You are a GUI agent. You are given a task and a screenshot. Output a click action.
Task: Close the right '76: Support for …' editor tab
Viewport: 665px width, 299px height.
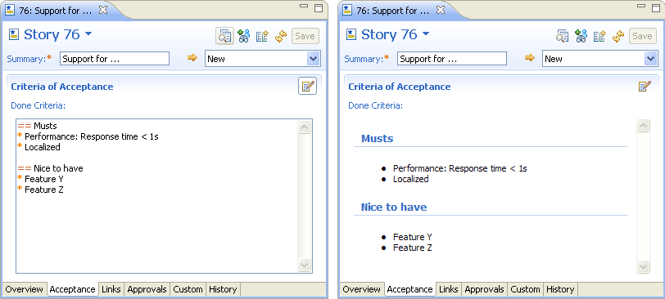click(x=441, y=10)
